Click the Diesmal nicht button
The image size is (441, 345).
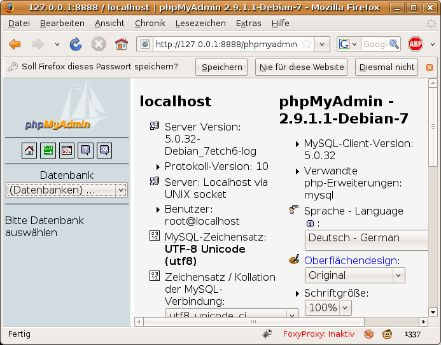[x=387, y=67]
